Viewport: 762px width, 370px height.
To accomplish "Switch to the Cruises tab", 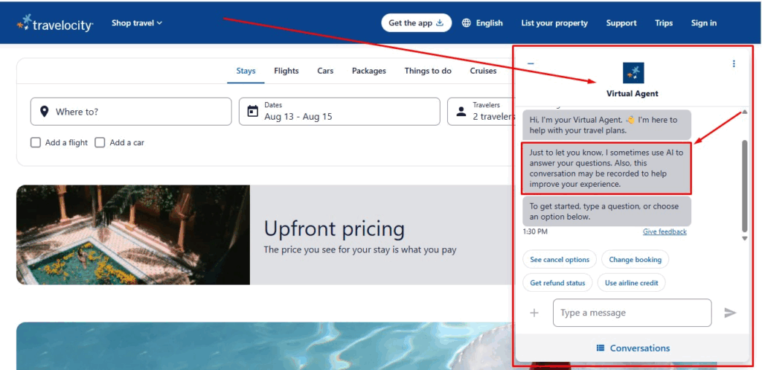I will [483, 71].
